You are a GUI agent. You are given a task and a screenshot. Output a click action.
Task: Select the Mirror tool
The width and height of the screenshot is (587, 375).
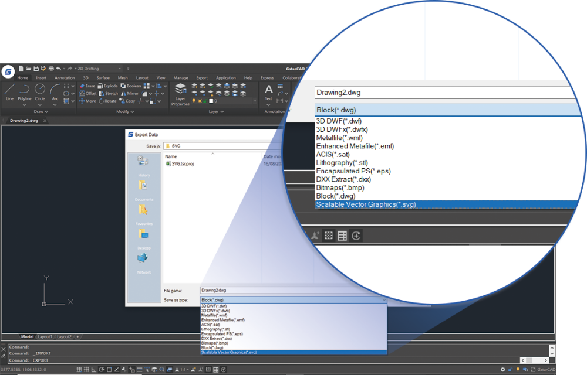[x=130, y=93]
